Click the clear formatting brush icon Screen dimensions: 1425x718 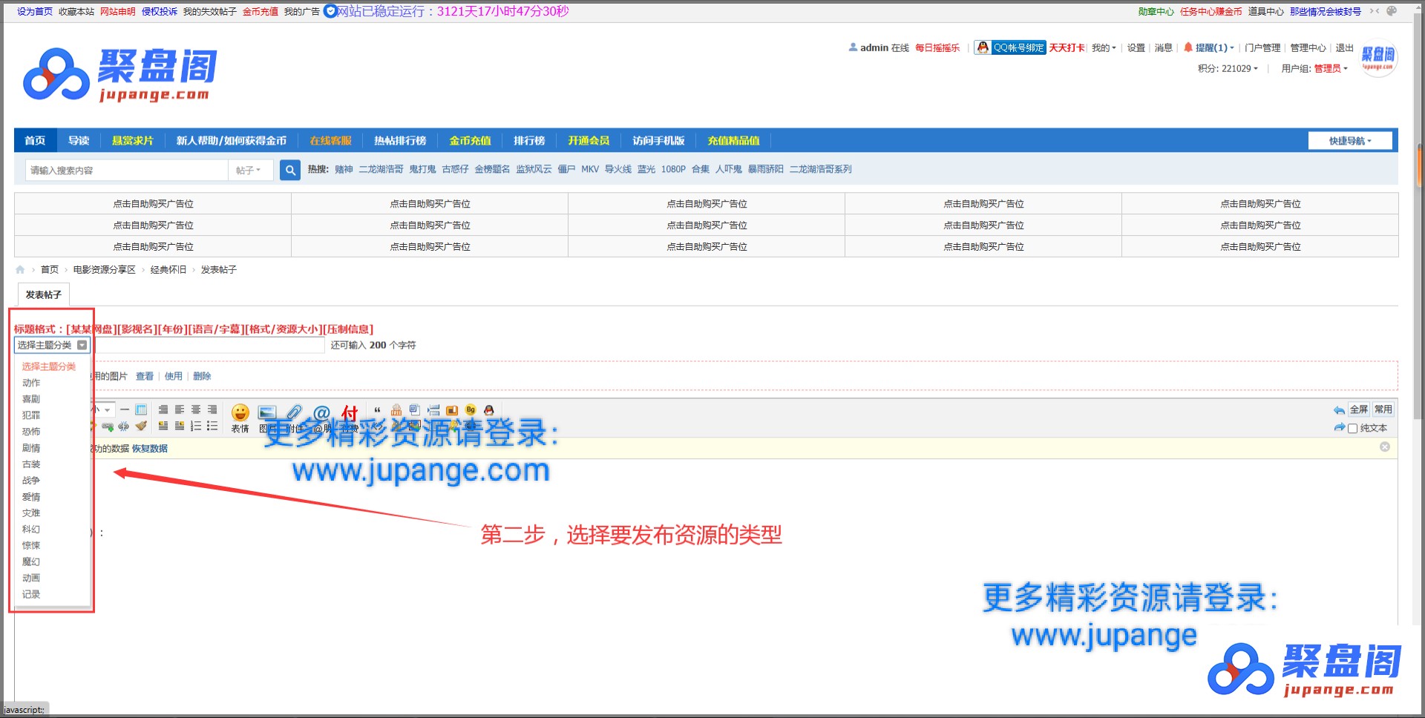141,426
